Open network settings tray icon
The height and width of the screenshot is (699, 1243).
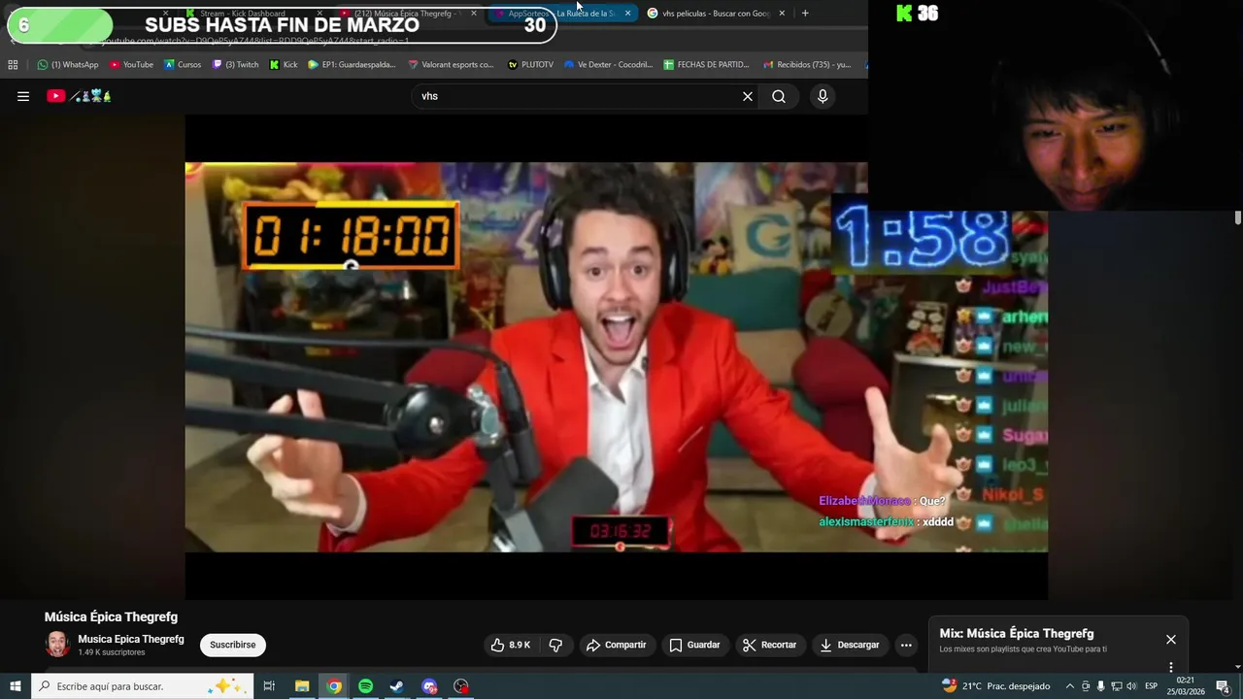point(1116,686)
